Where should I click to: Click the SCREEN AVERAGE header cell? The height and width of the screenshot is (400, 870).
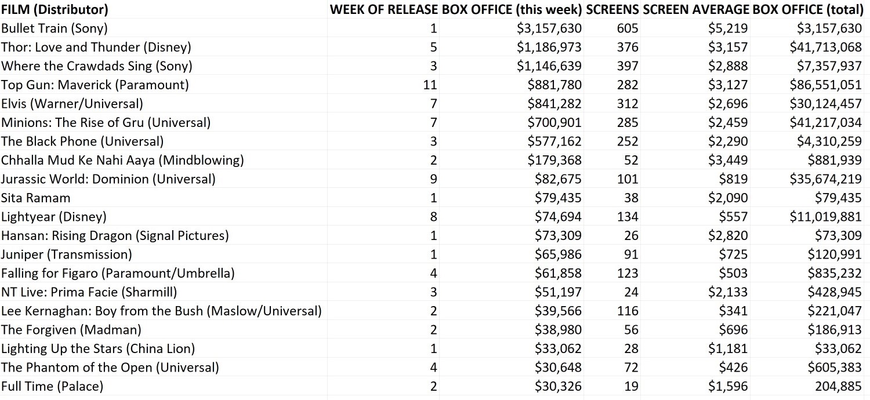695,9
